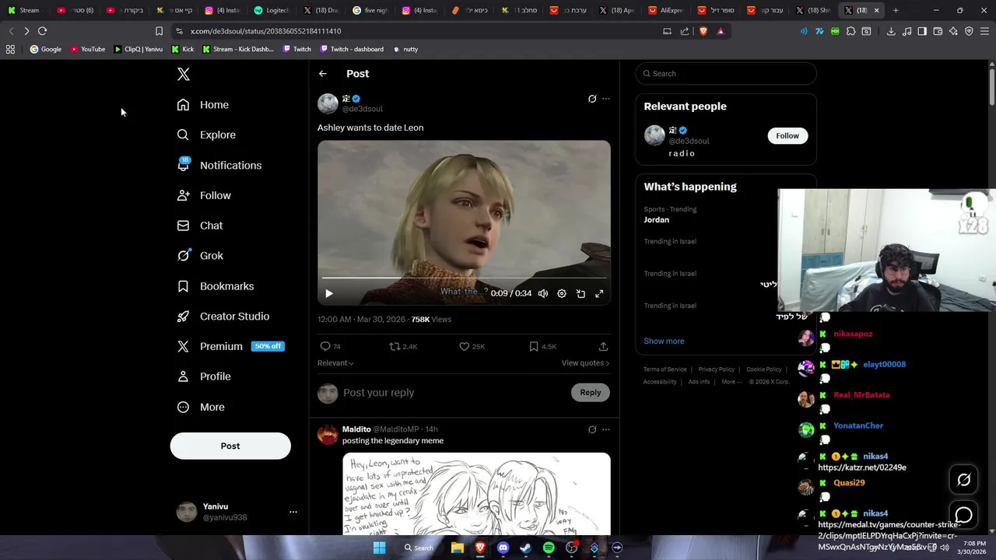
Task: Open the Brave wallet icon
Action: click(938, 31)
